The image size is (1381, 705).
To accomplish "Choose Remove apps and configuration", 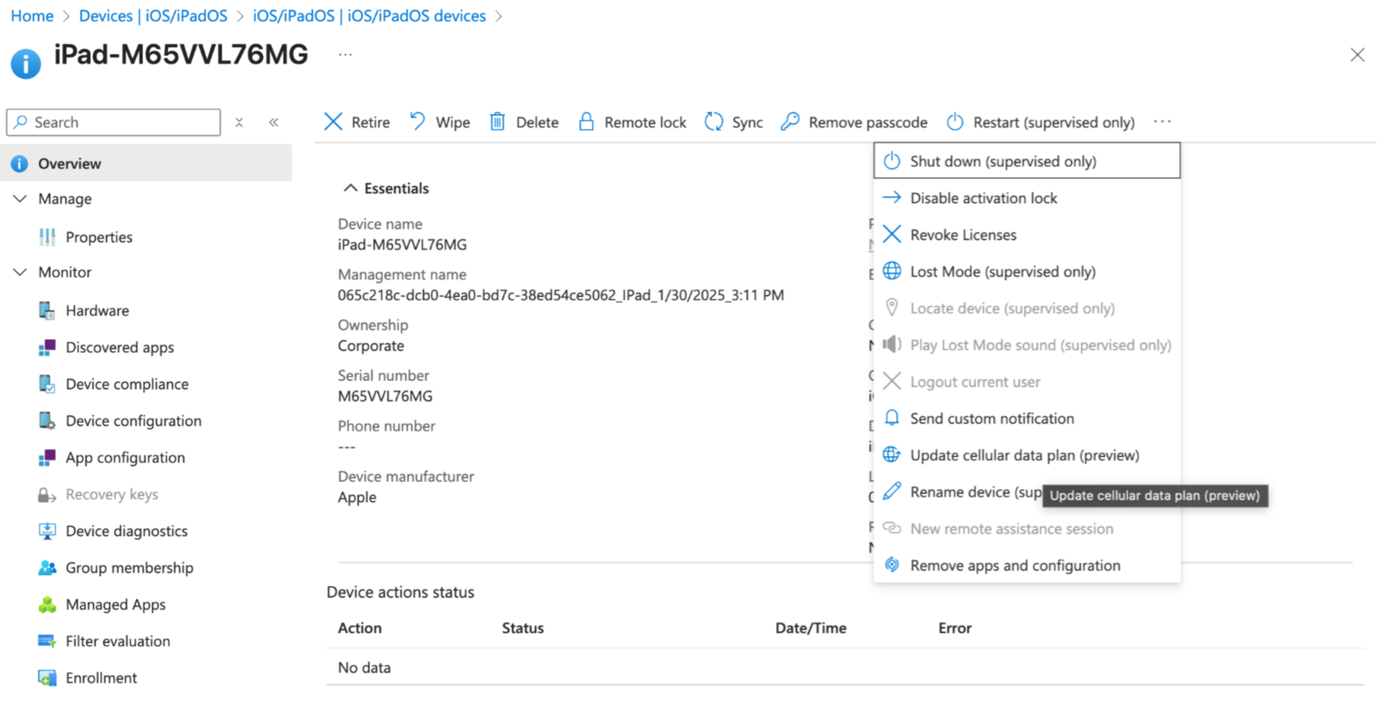I will click(1015, 566).
